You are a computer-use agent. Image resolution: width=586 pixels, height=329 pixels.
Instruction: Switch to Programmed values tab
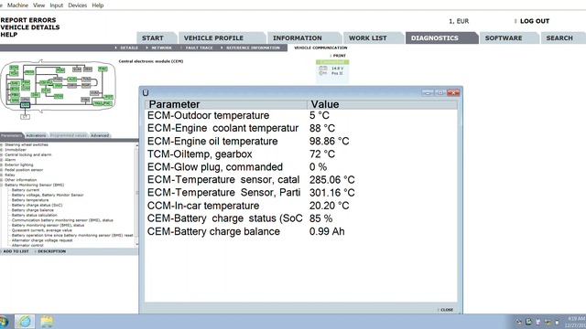pyautogui.click(x=69, y=135)
